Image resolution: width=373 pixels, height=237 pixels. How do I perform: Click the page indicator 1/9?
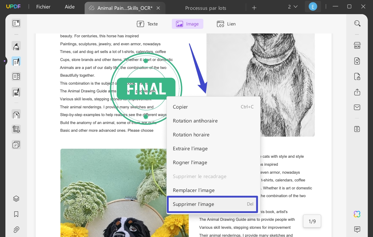click(x=312, y=221)
